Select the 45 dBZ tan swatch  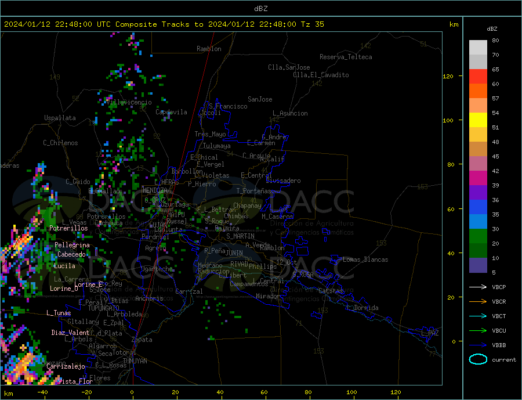tap(478, 149)
